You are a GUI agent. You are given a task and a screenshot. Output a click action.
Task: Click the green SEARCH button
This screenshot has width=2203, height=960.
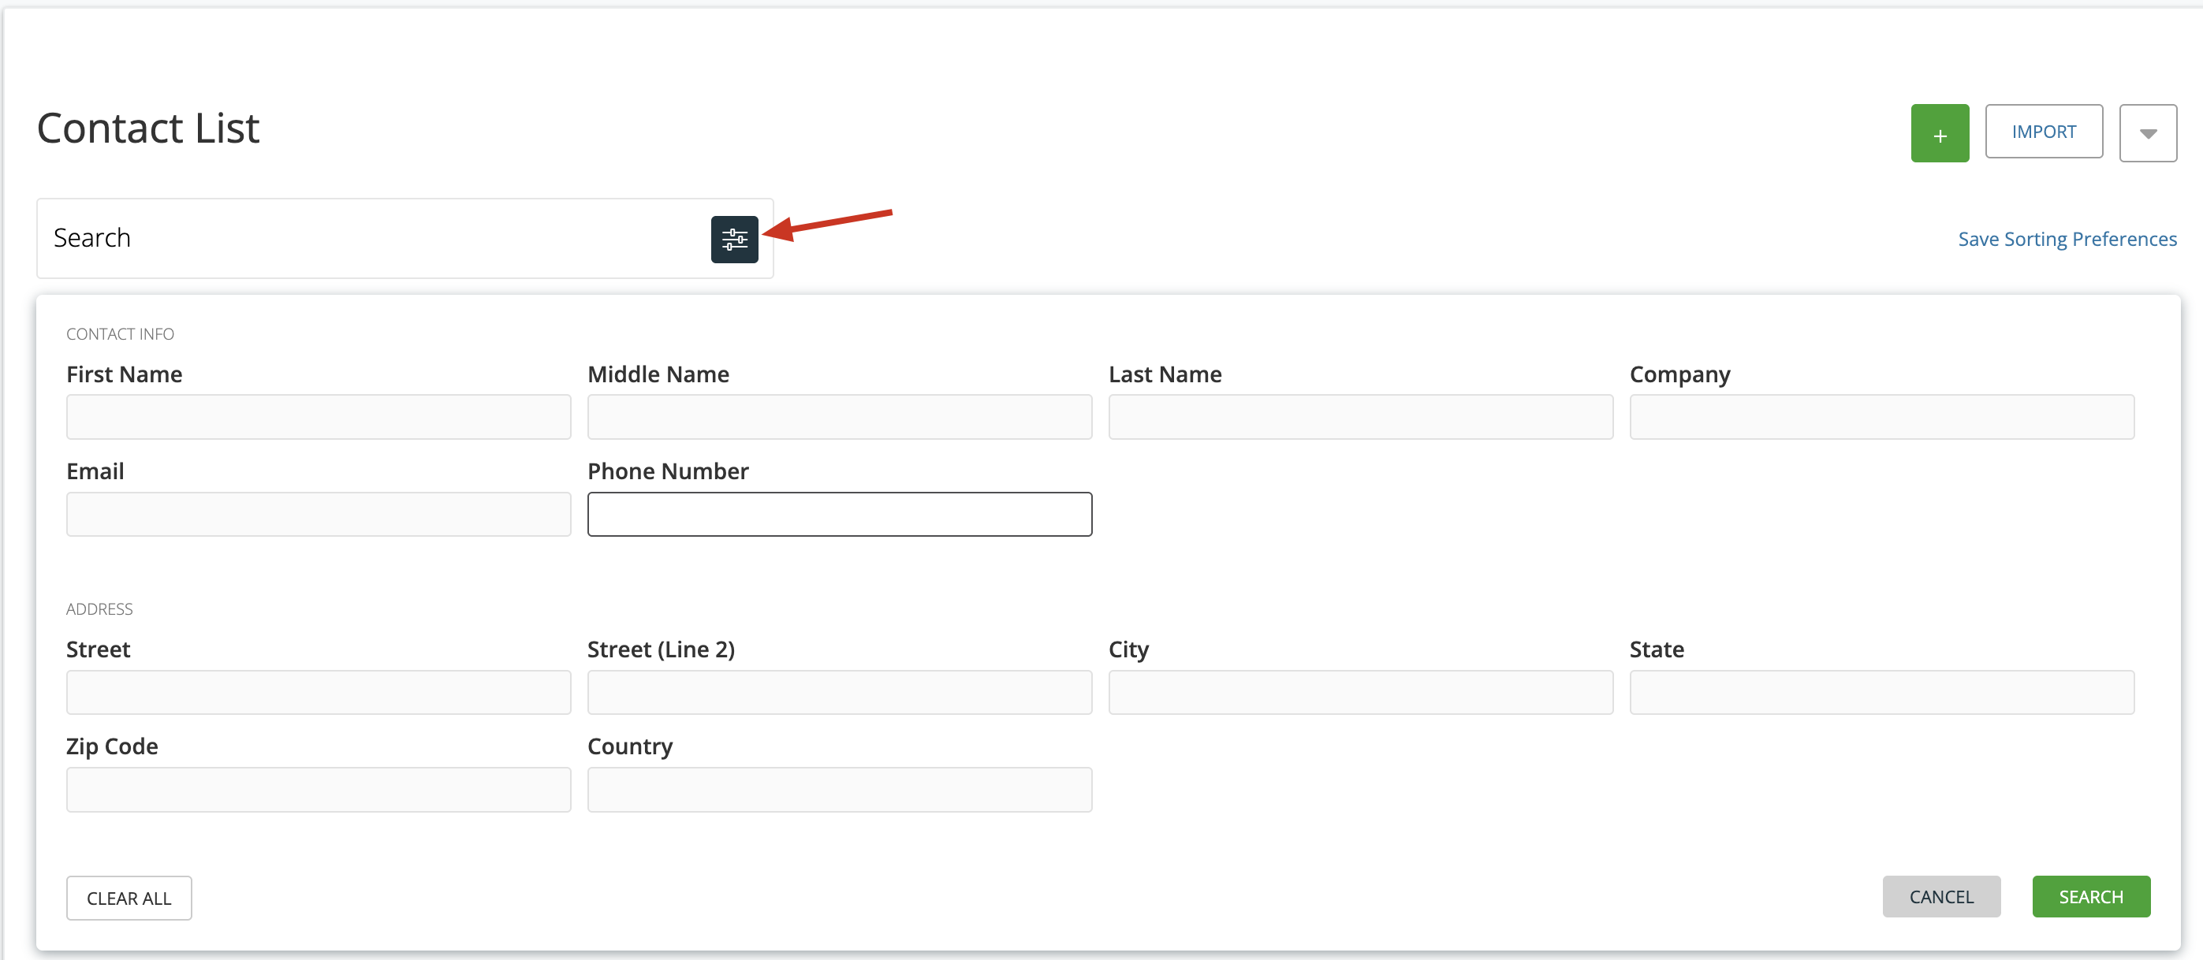[x=2090, y=897]
